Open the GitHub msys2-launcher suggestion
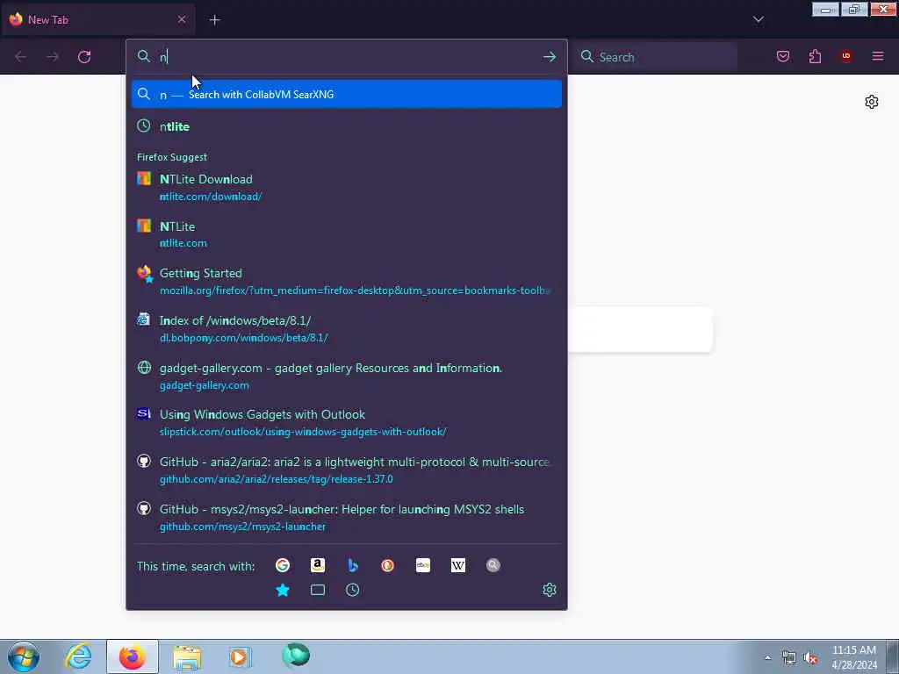The image size is (899, 674). [346, 518]
